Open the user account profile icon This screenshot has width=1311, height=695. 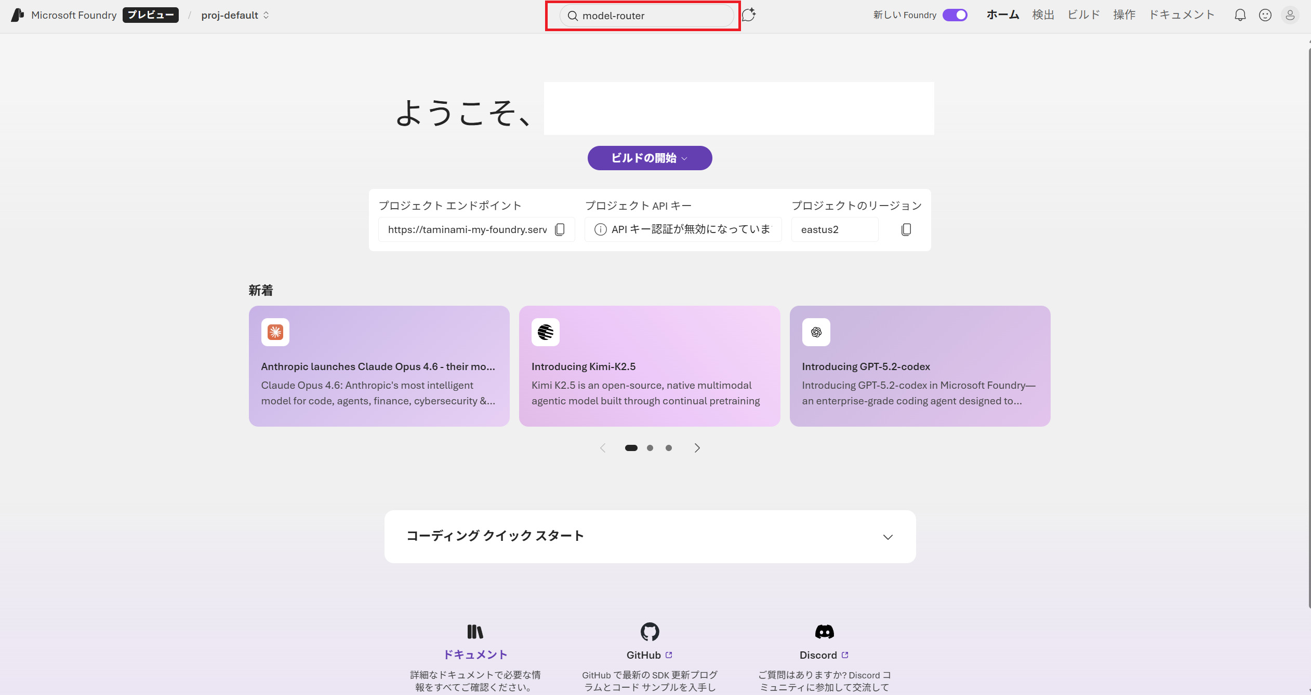coord(1290,15)
